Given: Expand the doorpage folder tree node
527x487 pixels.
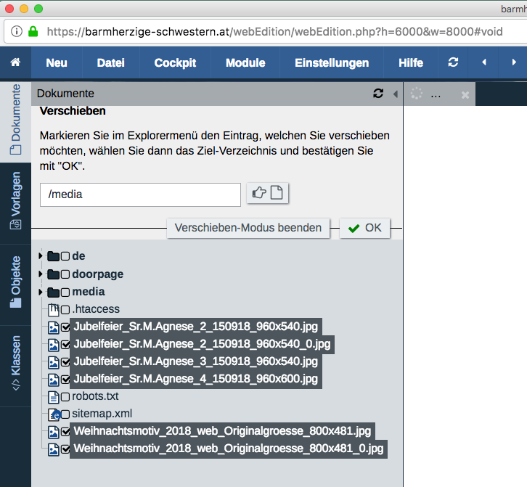Looking at the screenshot, I should [41, 274].
